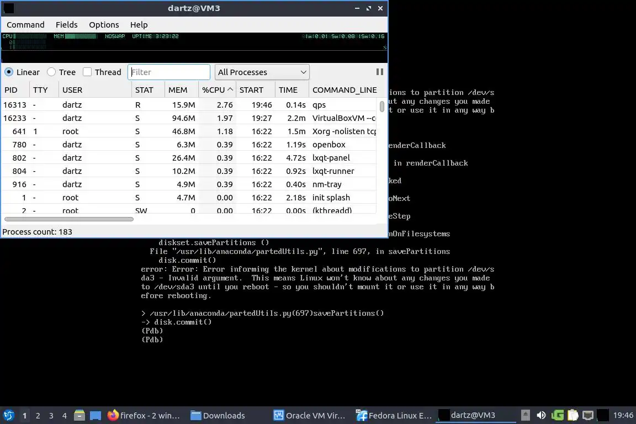Switch to virtual desktop 1
636x424 pixels.
pos(25,416)
